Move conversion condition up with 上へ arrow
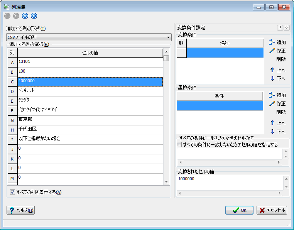This screenshot has width=294, height=230. point(277,70)
